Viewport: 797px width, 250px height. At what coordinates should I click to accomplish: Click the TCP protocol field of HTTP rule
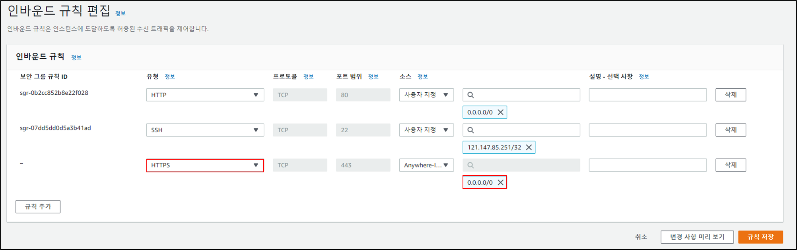[300, 95]
